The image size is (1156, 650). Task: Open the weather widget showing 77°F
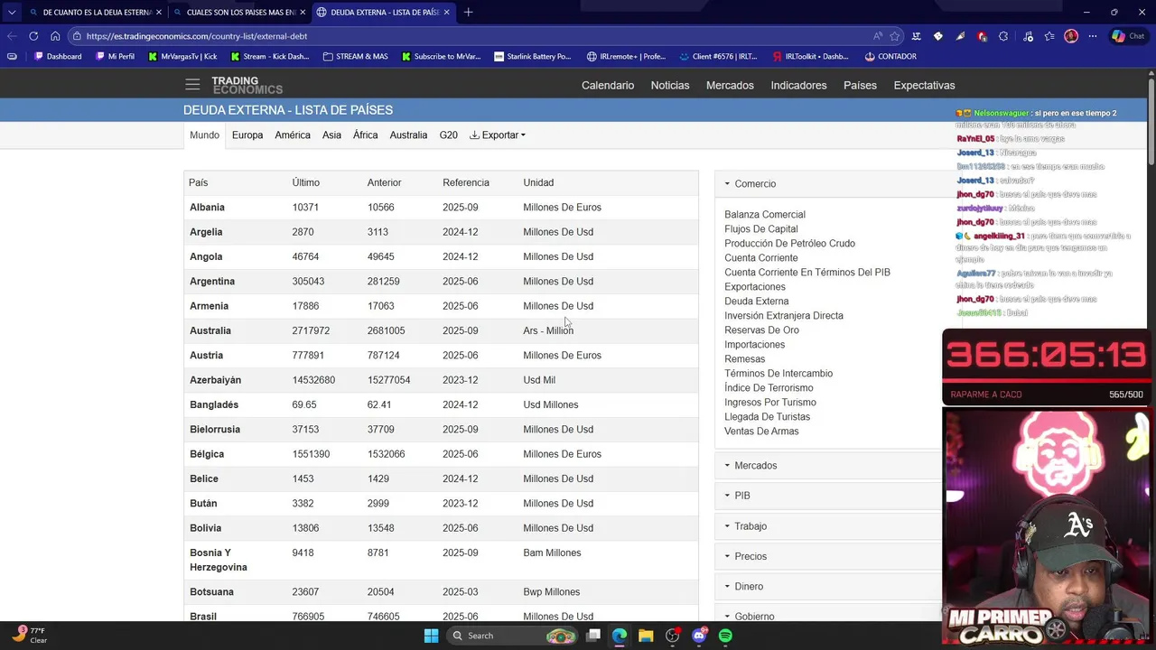(29, 636)
